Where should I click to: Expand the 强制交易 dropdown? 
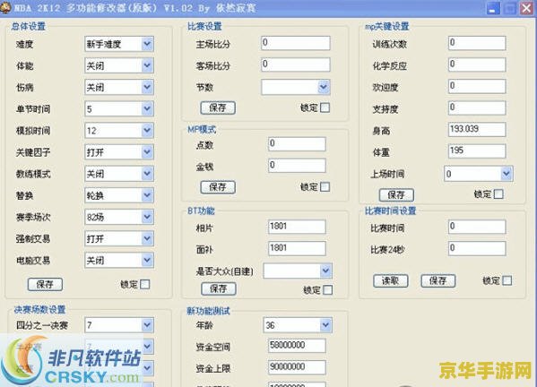[147, 238]
